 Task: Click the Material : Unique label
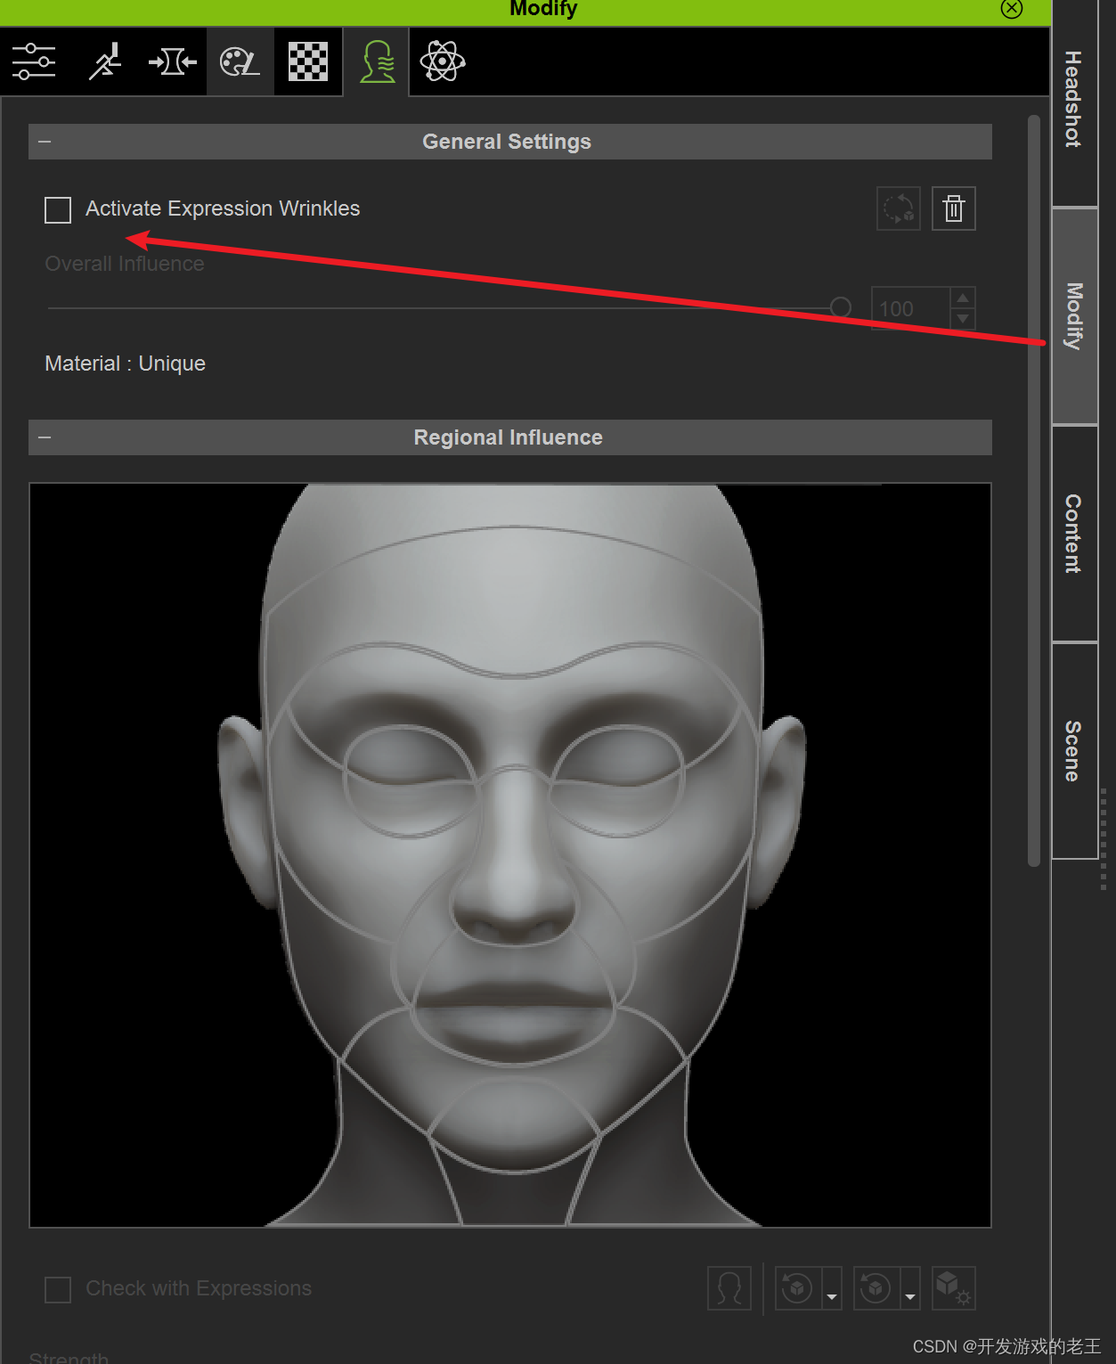[x=126, y=363]
